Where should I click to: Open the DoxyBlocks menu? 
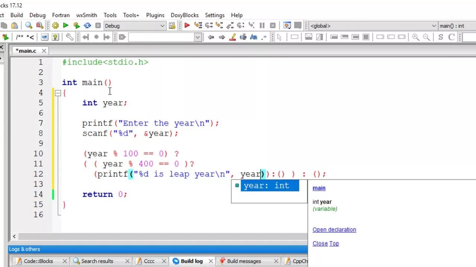185,15
